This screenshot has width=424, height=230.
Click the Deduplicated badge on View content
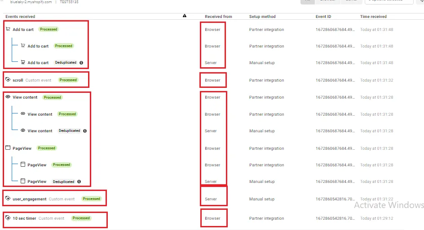[70, 130]
